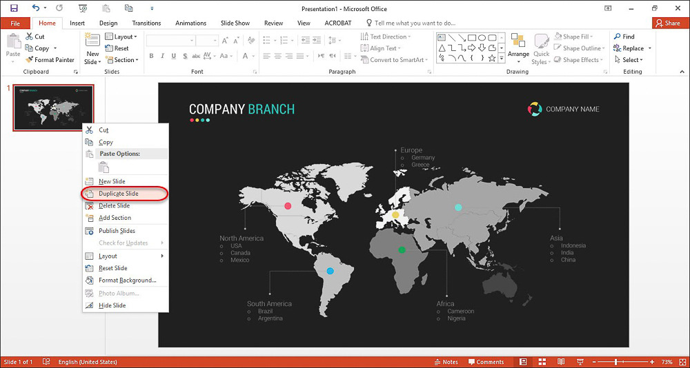Click Increase List Level icon
Image resolution: width=690 pixels, height=368 pixels.
[317, 41]
